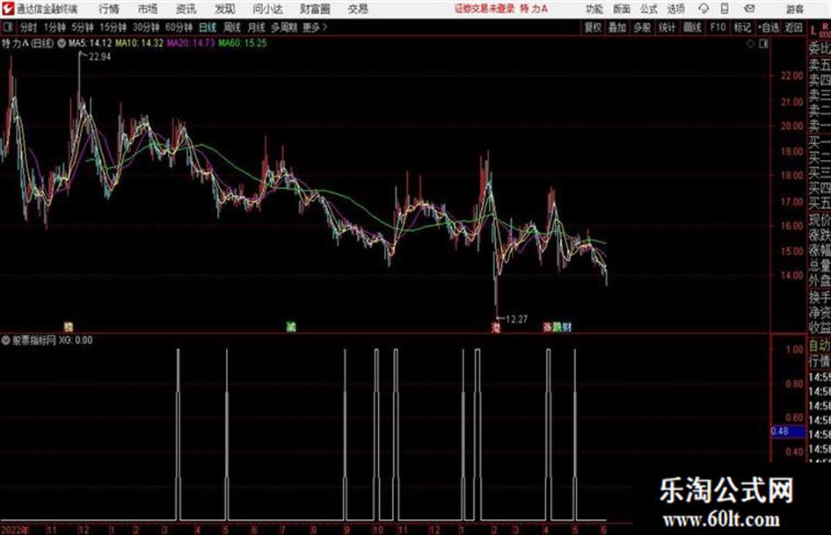Image resolution: width=831 pixels, height=535 pixels.
Task: Switch to the 多周期 tab
Action: click(284, 27)
